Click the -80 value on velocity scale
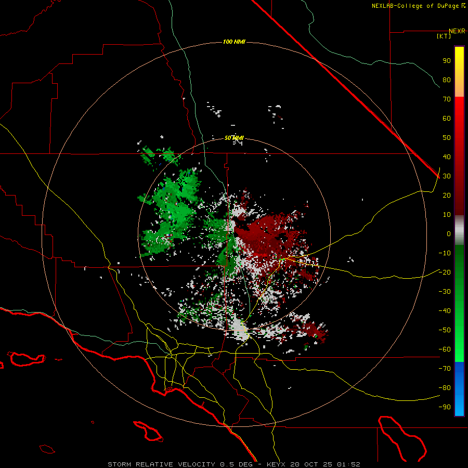 (x=445, y=388)
